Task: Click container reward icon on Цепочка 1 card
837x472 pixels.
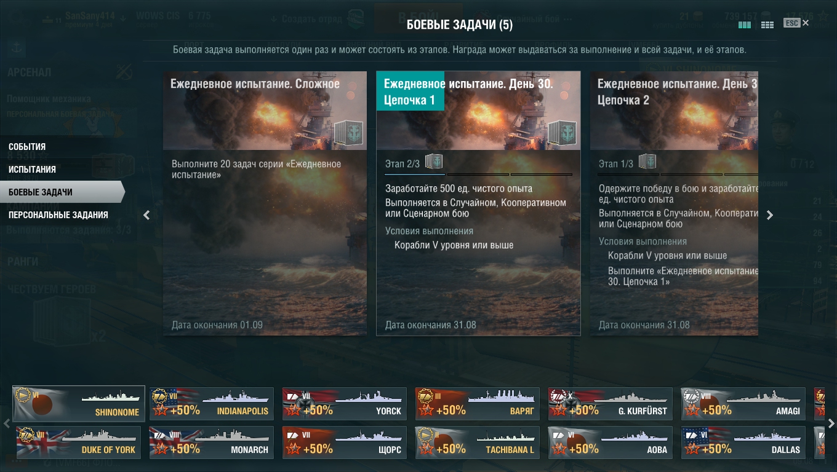Action: (562, 133)
